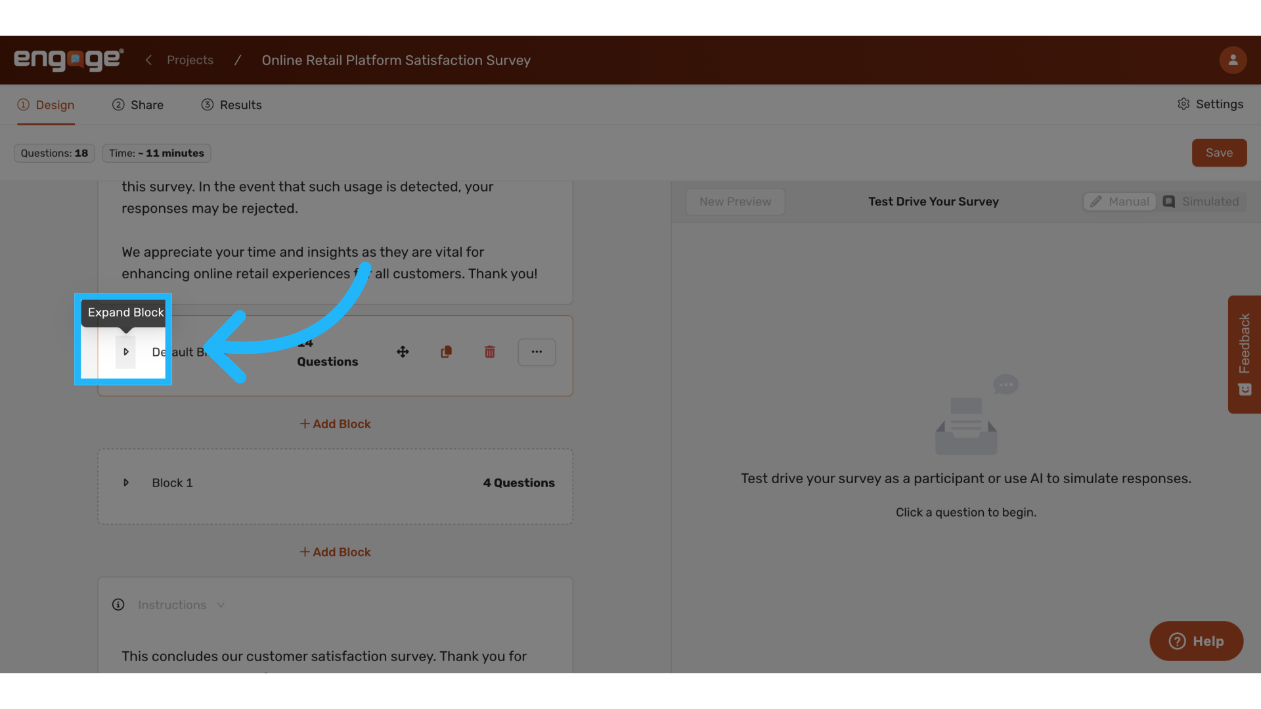This screenshot has height=709, width=1261.
Task: Click the Save button
Action: (x=1219, y=152)
